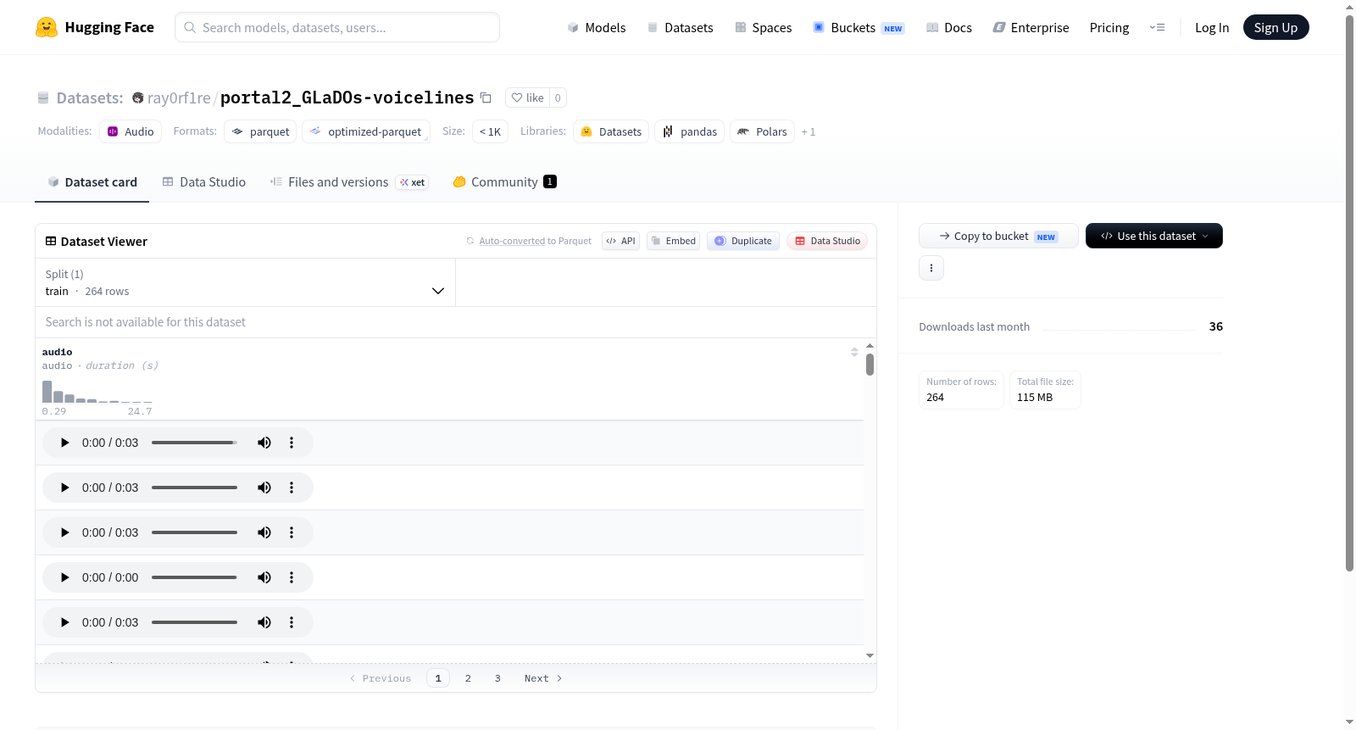Viewport: 1356px width, 730px height.
Task: Click the Polars library tag
Action: click(x=762, y=131)
